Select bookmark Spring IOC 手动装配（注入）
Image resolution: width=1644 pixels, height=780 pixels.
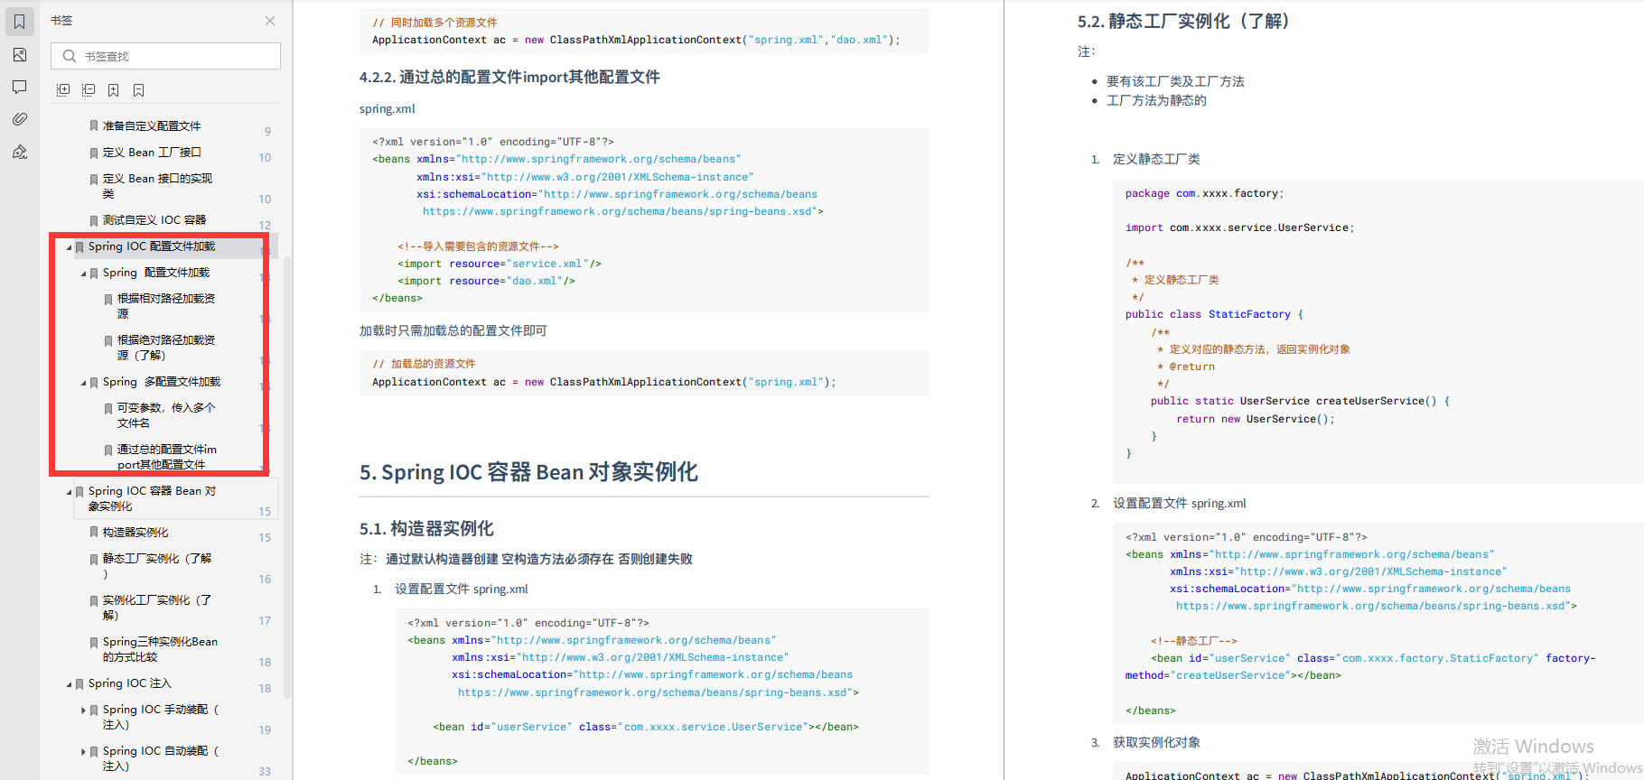point(161,717)
